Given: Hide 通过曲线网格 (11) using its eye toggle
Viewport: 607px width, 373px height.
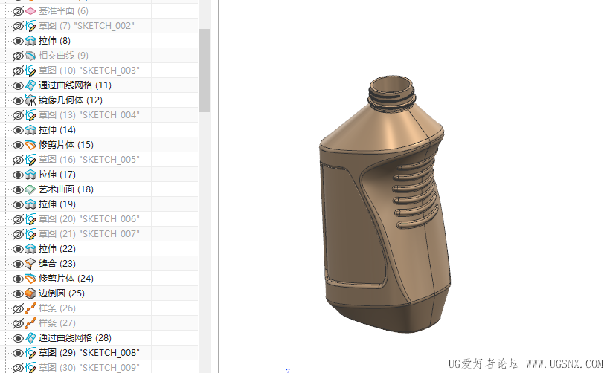Looking at the screenshot, I should (18, 85).
